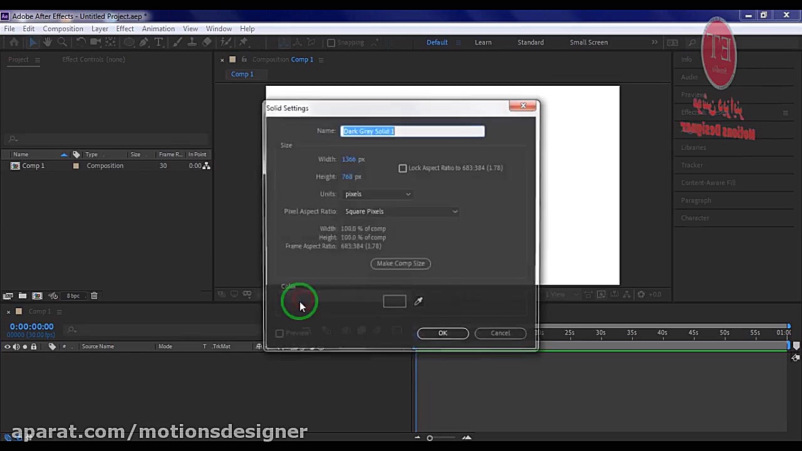
Task: Enable Lock Aspect Ratio checkbox
Action: (x=403, y=168)
